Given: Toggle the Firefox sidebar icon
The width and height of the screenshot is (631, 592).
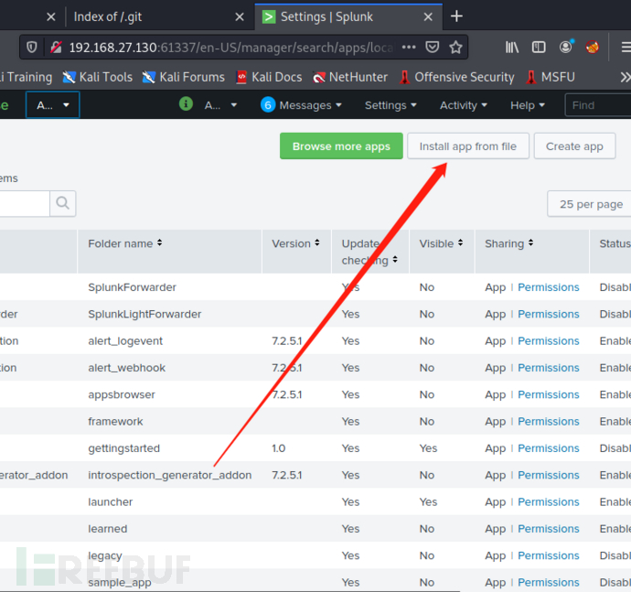Looking at the screenshot, I should [x=539, y=48].
